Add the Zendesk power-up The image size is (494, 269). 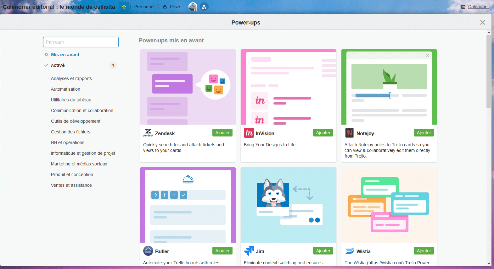point(222,133)
